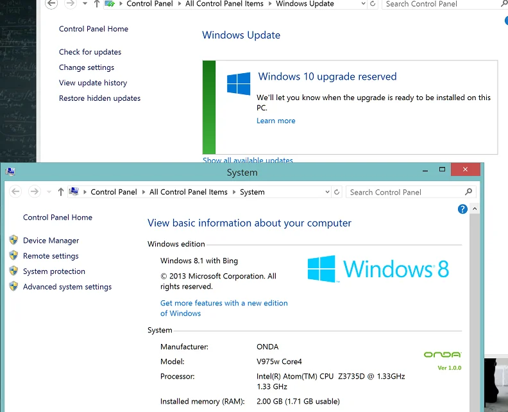Viewport: 508px width, 412px height.
Task: Click the ONDA manufacturer logo
Action: coord(443,355)
